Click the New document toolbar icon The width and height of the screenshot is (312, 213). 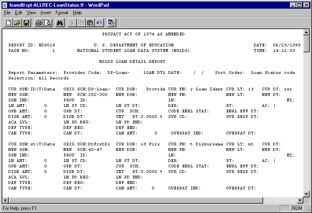[8, 23]
